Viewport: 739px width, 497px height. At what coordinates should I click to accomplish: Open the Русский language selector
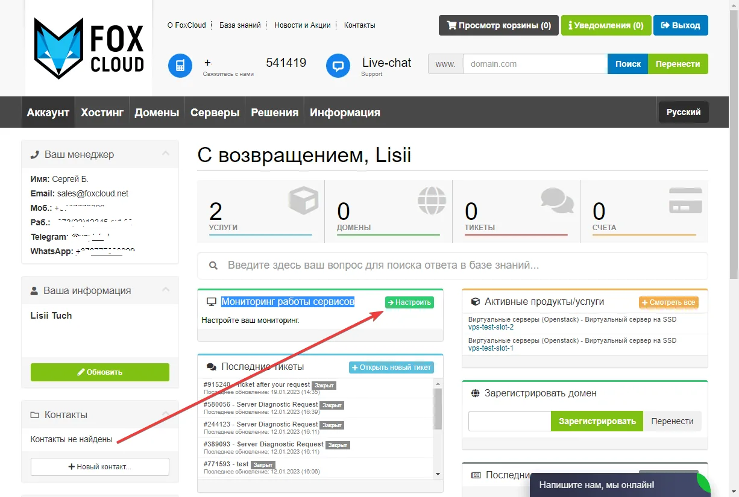[683, 112]
